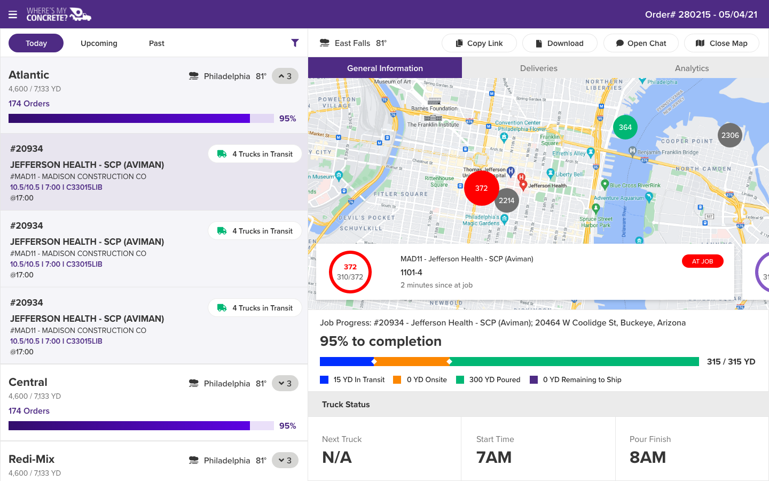
Task: Select green map marker 364
Action: (625, 127)
